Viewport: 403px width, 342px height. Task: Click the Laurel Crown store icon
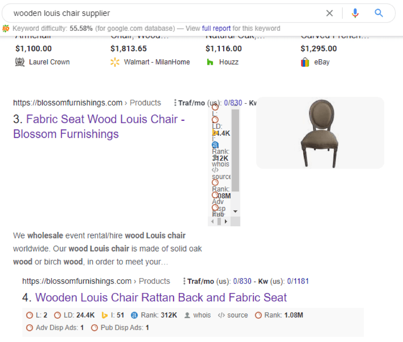(x=20, y=62)
